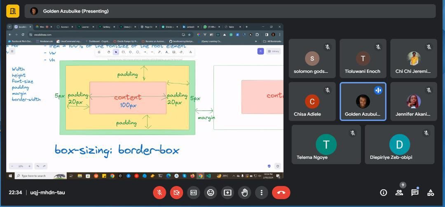Expand the Chrome tab search chevron
This screenshot has height=207, width=445.
(x=9, y=27)
